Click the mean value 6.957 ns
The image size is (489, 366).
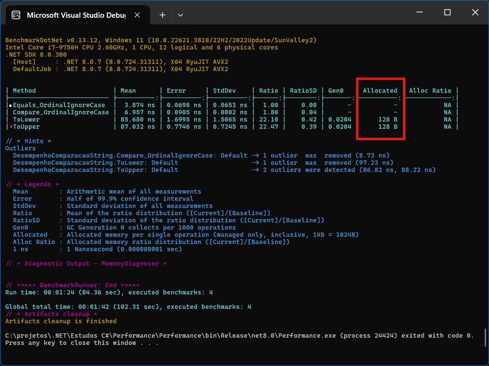click(139, 112)
